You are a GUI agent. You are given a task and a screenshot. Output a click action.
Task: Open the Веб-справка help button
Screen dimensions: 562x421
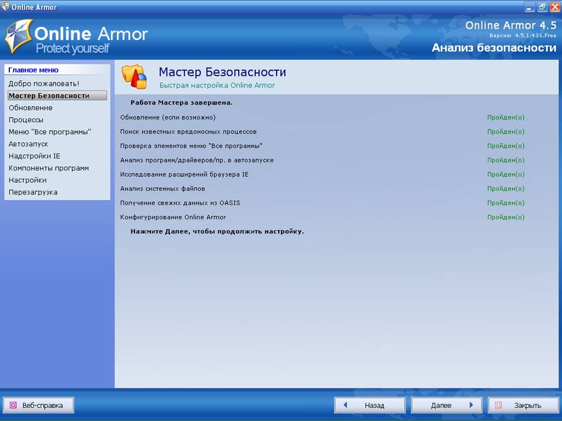[x=39, y=405]
